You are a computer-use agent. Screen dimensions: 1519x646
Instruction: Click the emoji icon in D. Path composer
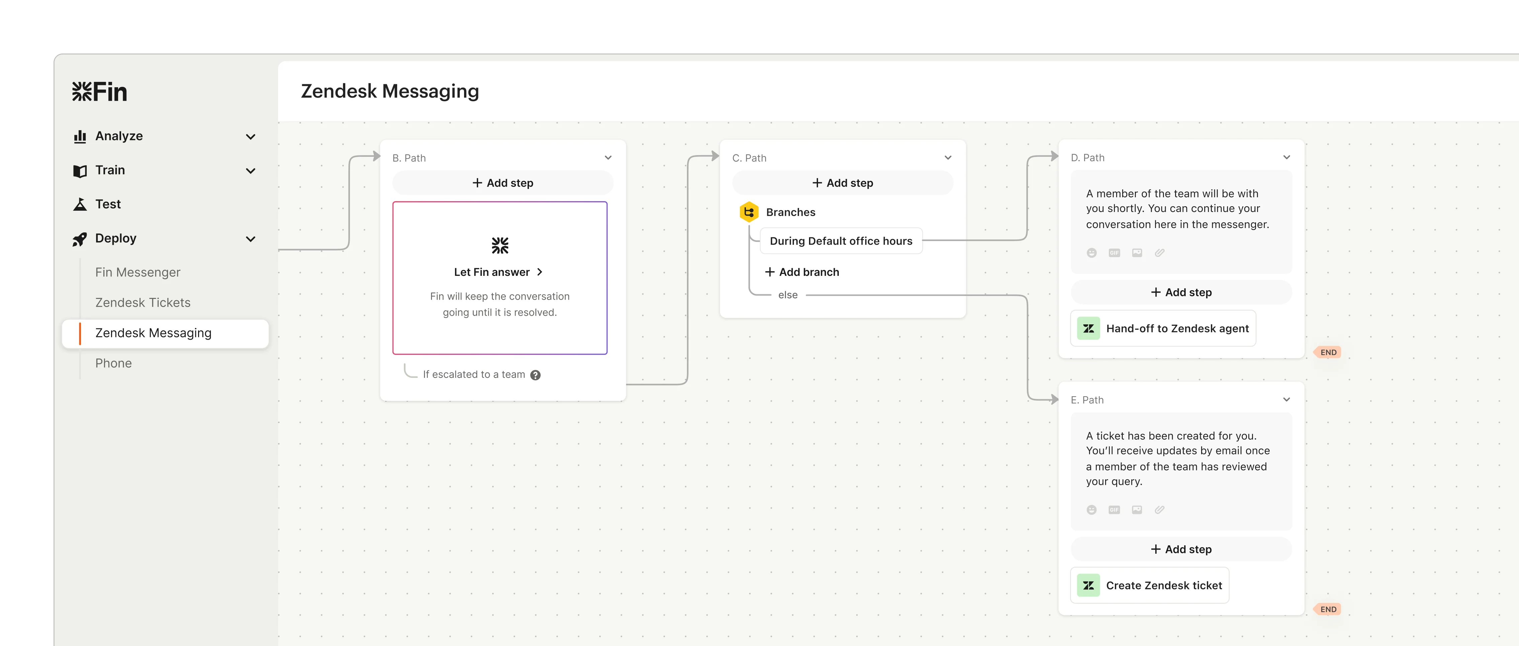coord(1091,252)
